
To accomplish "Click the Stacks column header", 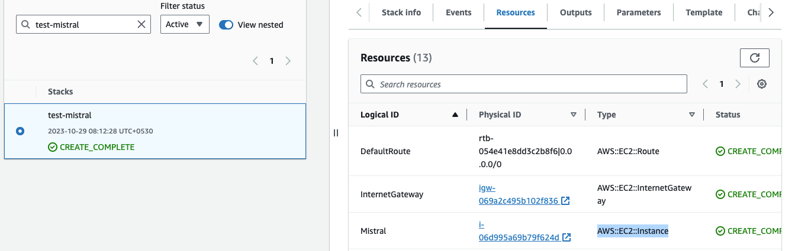I will point(60,92).
